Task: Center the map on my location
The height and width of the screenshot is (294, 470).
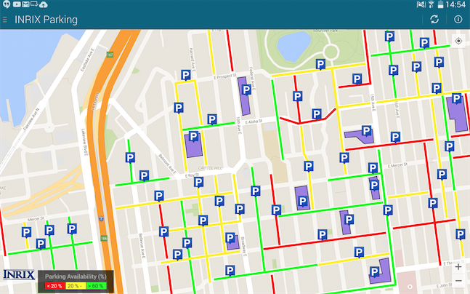Action: [458, 41]
